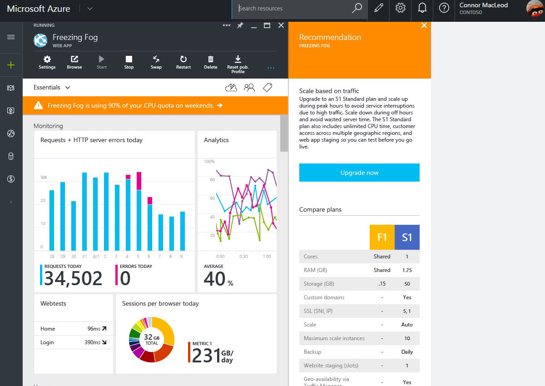Select the Login webtest row
The image size is (545, 386).
(x=74, y=342)
